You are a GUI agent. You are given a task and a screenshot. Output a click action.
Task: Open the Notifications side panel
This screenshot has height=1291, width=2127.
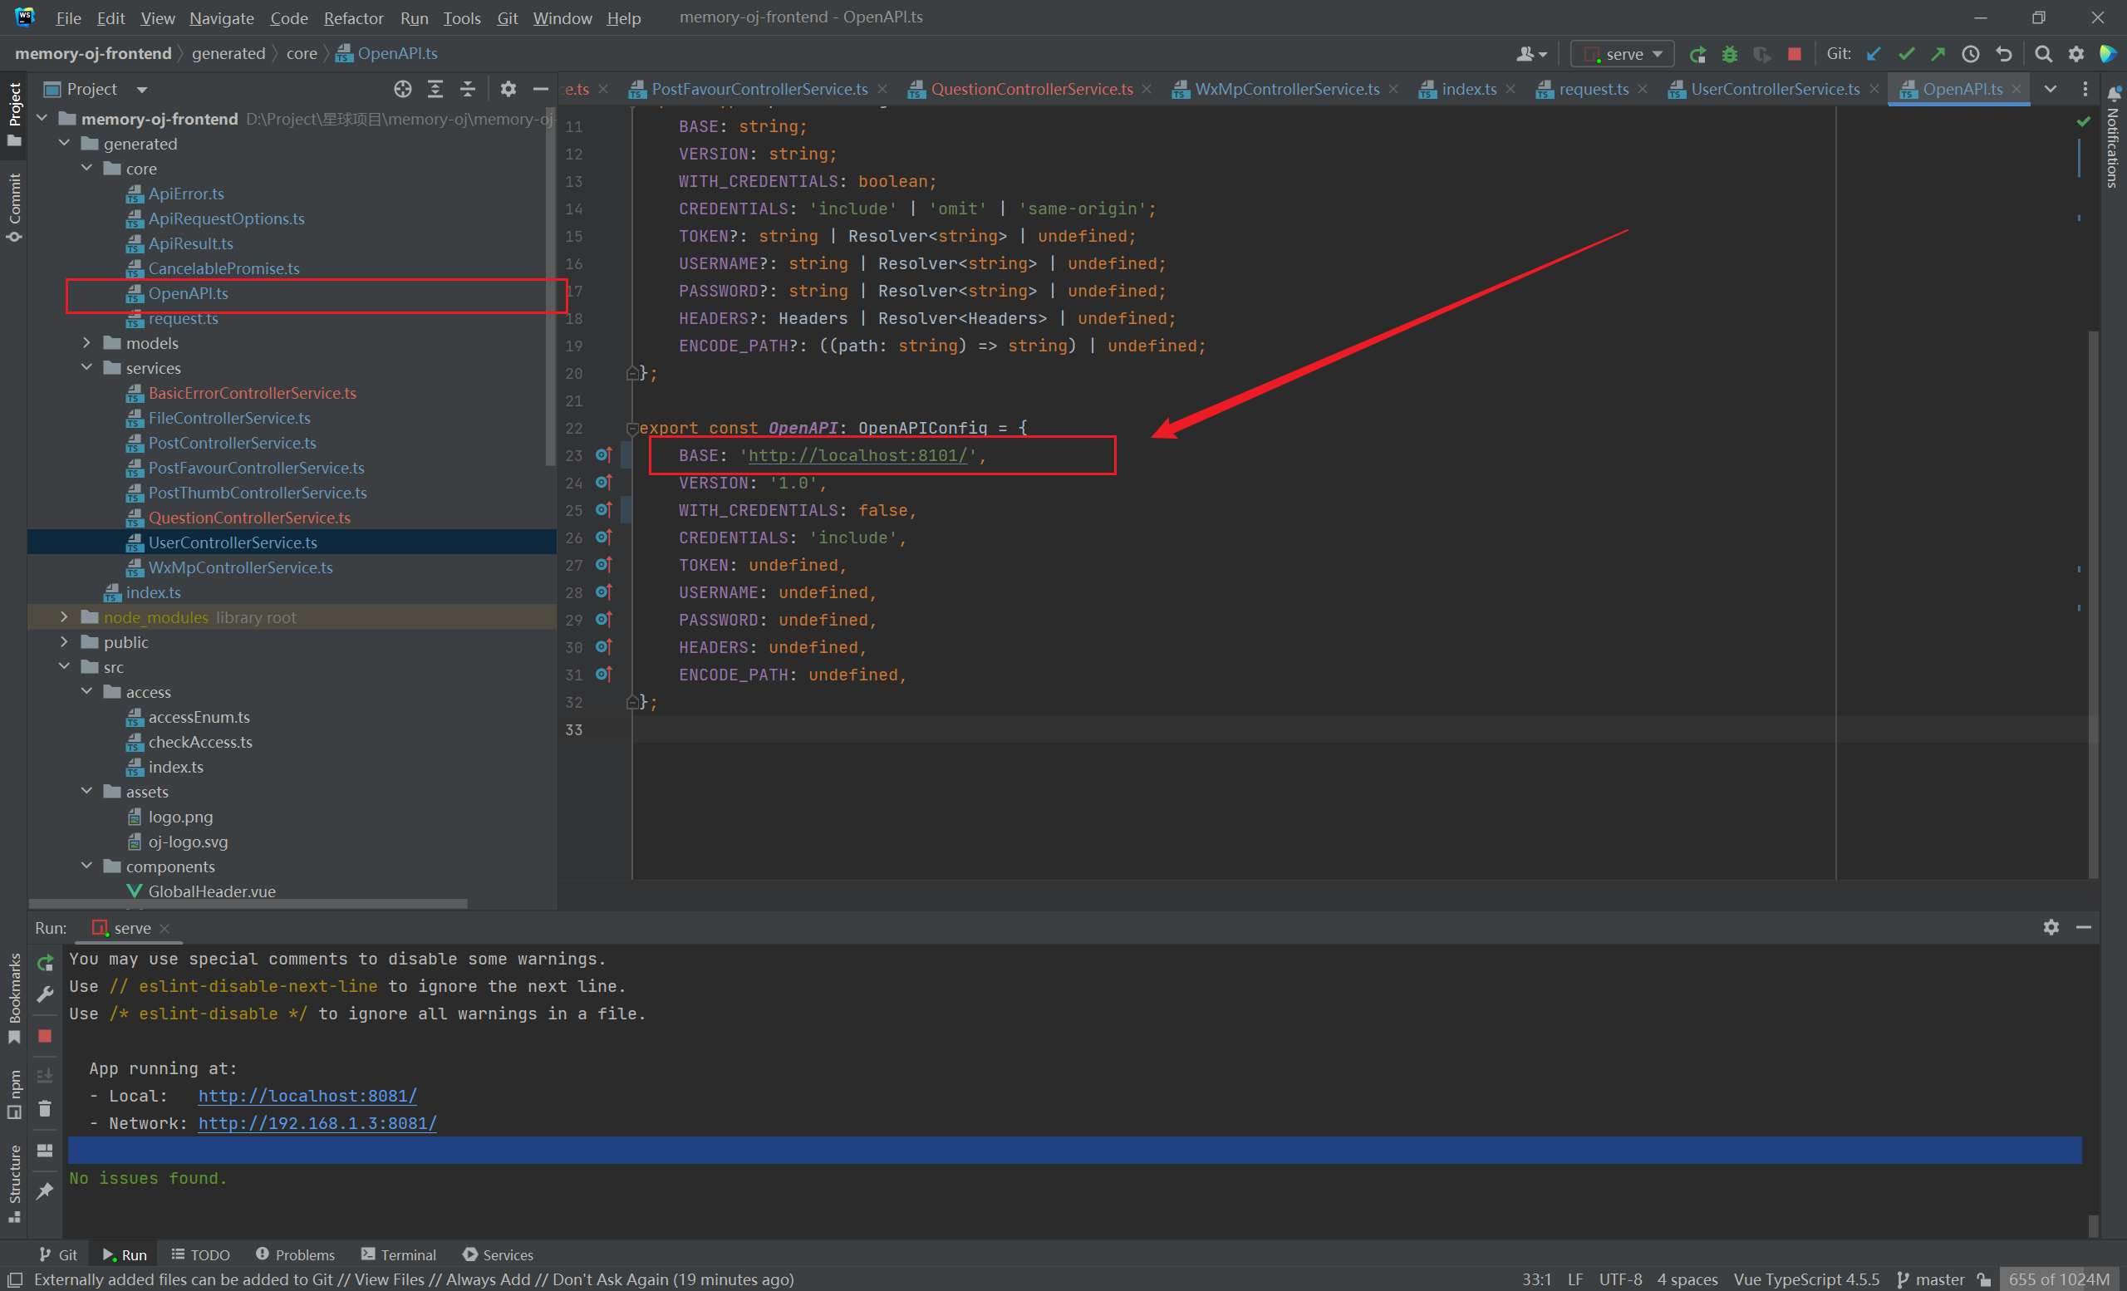click(2113, 138)
